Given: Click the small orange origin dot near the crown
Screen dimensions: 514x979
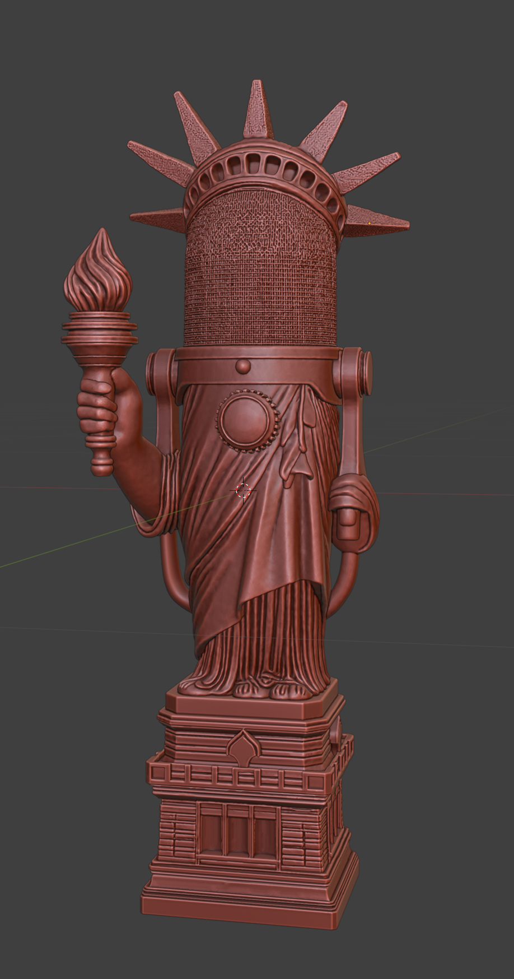Looking at the screenshot, I should pyautogui.click(x=370, y=224).
